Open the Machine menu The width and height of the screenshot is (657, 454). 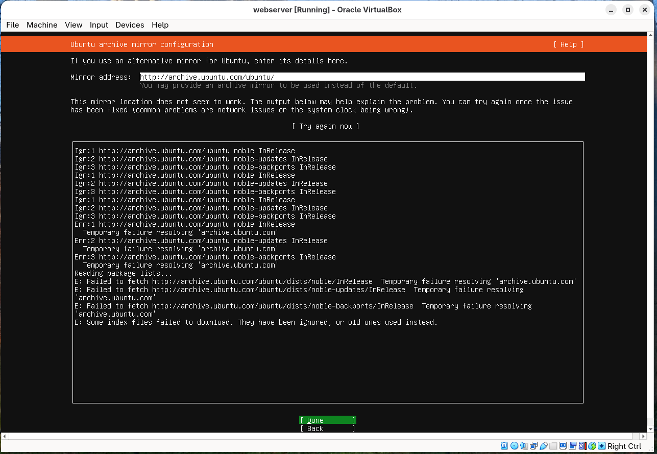click(42, 25)
